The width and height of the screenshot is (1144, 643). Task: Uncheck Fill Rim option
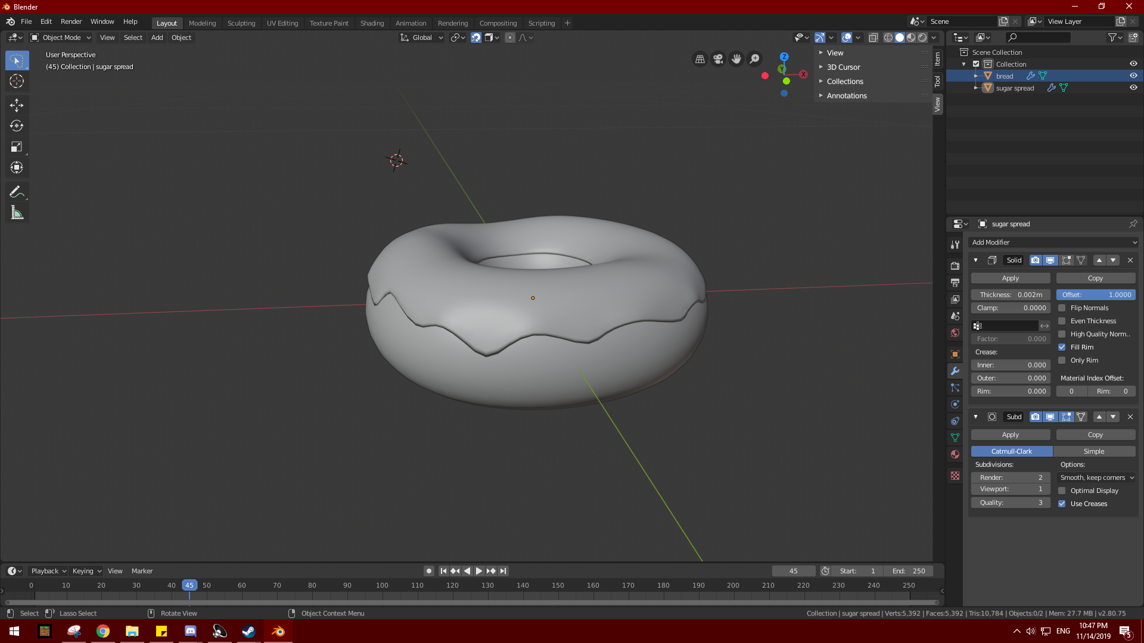tap(1062, 347)
